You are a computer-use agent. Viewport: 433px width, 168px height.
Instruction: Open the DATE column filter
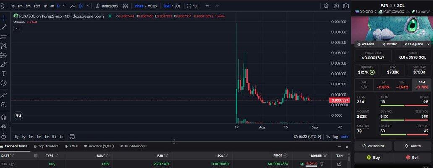pos(12,155)
